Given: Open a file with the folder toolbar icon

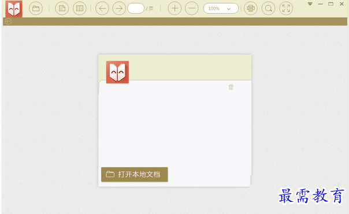Looking at the screenshot, I should click(36, 9).
